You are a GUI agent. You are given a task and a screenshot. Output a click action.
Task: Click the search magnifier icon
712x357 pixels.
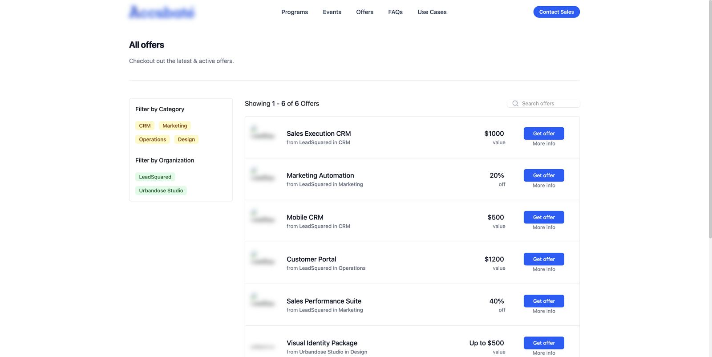pos(515,103)
